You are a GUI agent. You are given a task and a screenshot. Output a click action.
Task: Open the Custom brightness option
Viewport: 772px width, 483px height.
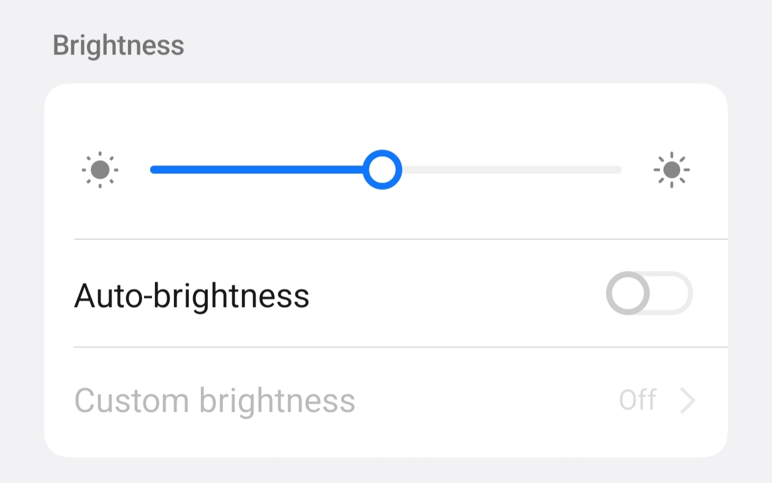[x=386, y=401]
